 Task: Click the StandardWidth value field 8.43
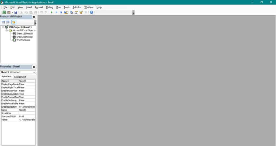tap(27, 116)
